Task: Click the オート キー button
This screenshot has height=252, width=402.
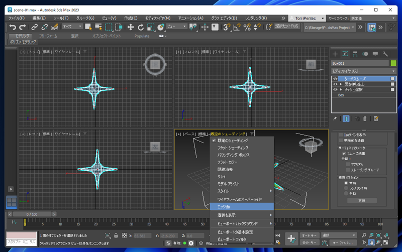Action: pyautogui.click(x=309, y=235)
